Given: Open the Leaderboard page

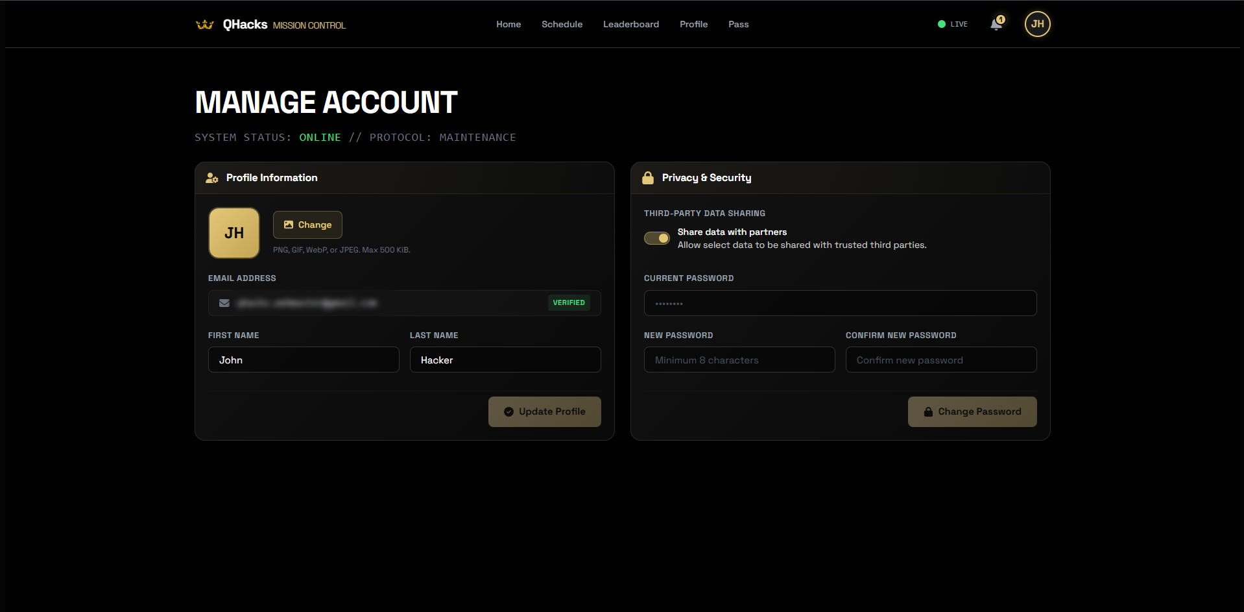Looking at the screenshot, I should 630,24.
